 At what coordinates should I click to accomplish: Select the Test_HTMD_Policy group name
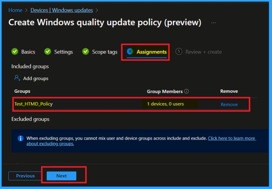(x=33, y=104)
